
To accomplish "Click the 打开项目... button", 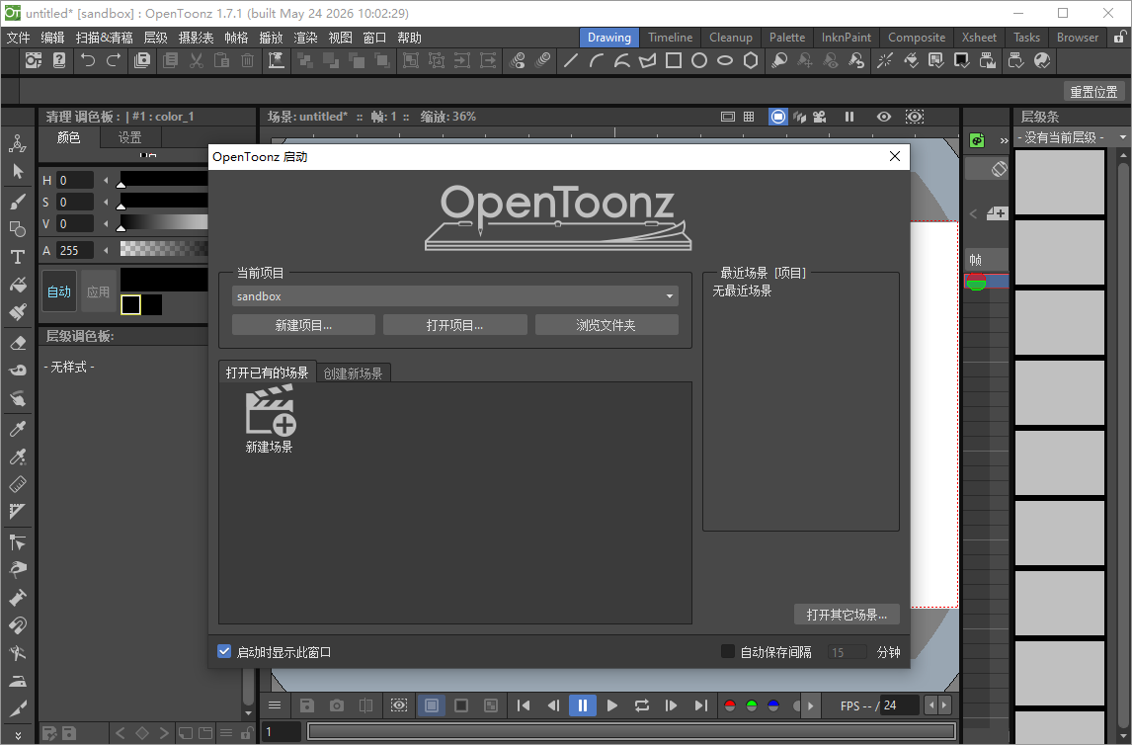I will [454, 325].
